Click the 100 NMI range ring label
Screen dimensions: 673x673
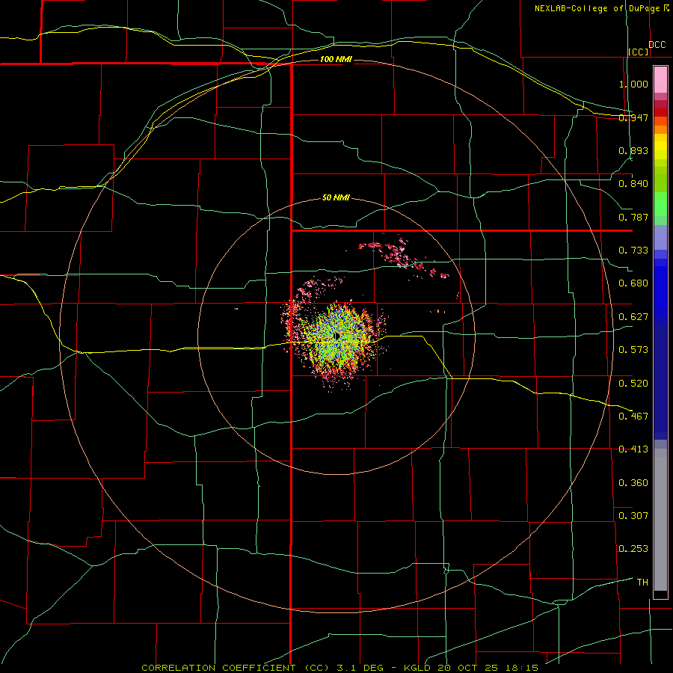click(336, 59)
